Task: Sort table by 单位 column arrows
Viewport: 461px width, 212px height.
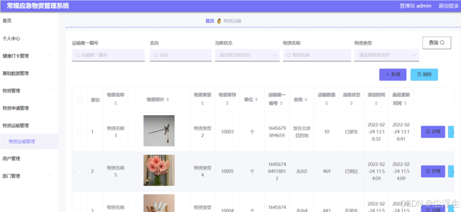Action: click(256, 100)
